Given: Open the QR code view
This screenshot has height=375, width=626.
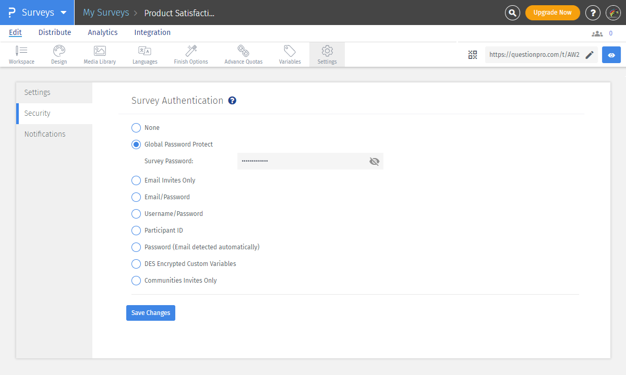Looking at the screenshot, I should pyautogui.click(x=473, y=54).
